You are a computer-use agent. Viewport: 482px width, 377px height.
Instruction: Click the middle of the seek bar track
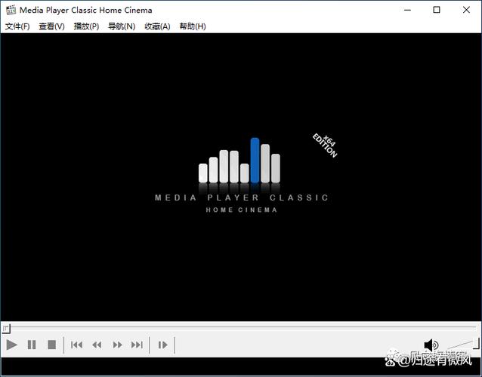[241, 327]
